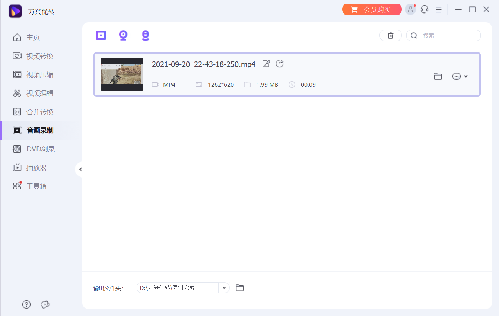Select the audio recording tool

pyautogui.click(x=145, y=35)
